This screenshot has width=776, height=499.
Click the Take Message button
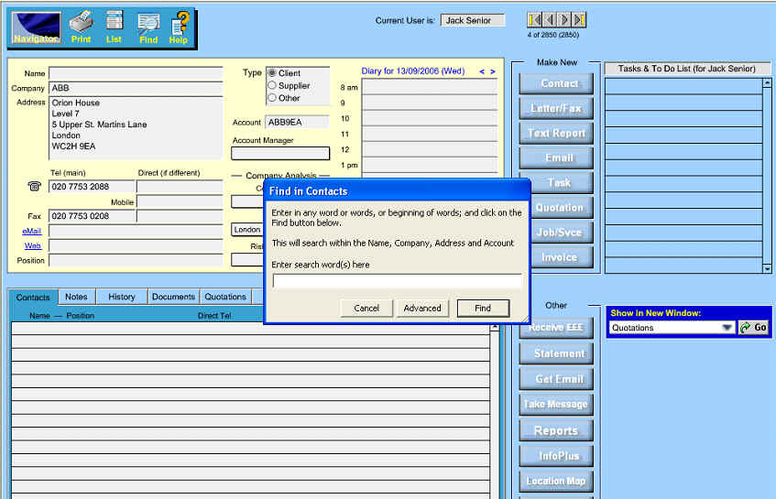tap(556, 405)
